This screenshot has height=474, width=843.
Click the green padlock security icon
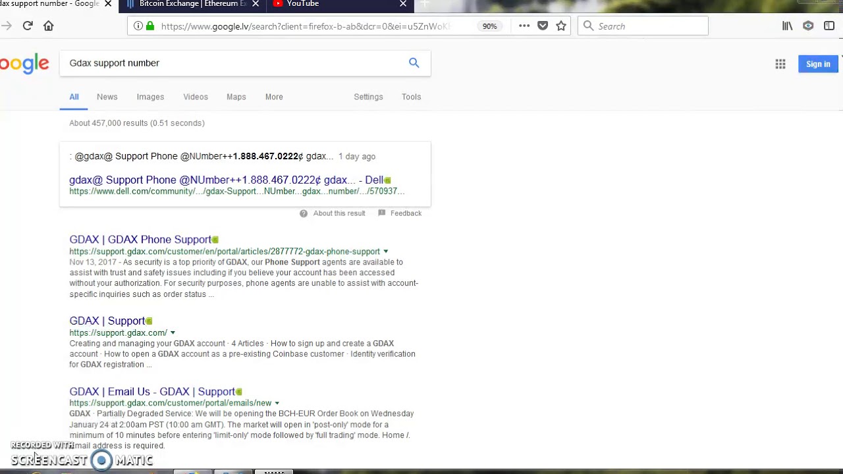click(x=150, y=26)
